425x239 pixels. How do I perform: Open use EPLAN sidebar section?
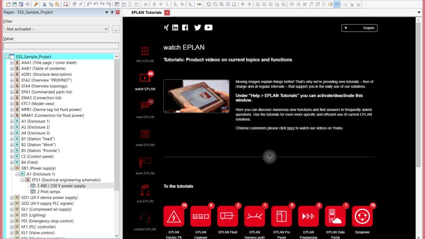(x=145, y=193)
